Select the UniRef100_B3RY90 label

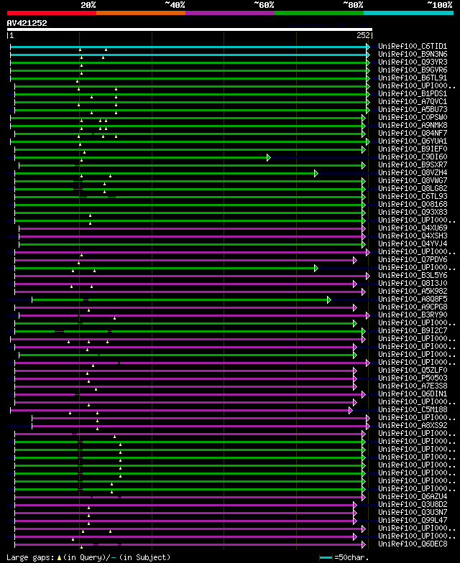pos(413,315)
